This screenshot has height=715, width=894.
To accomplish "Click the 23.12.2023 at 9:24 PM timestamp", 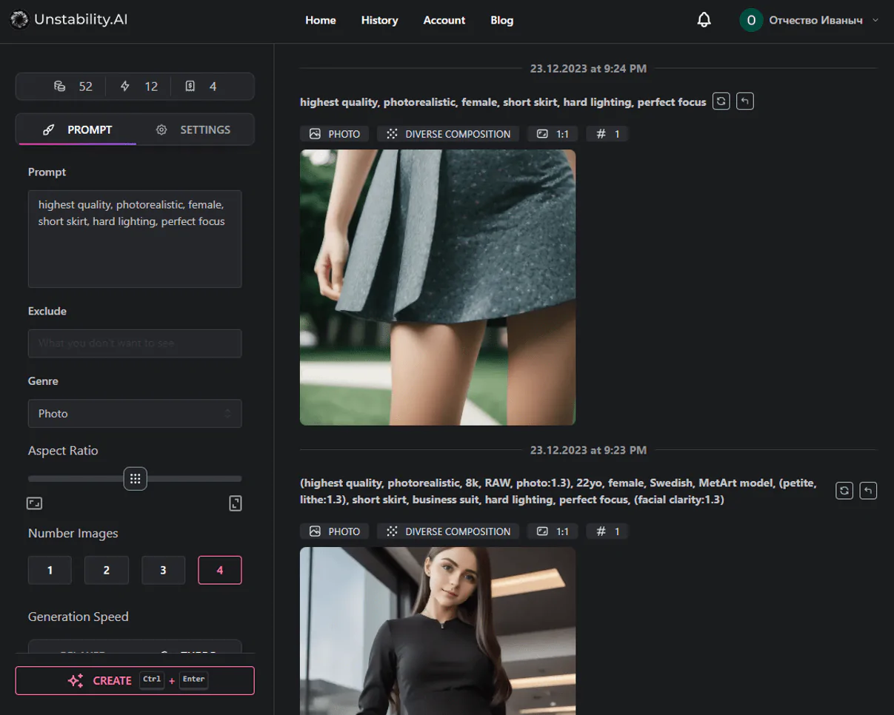I will point(588,69).
